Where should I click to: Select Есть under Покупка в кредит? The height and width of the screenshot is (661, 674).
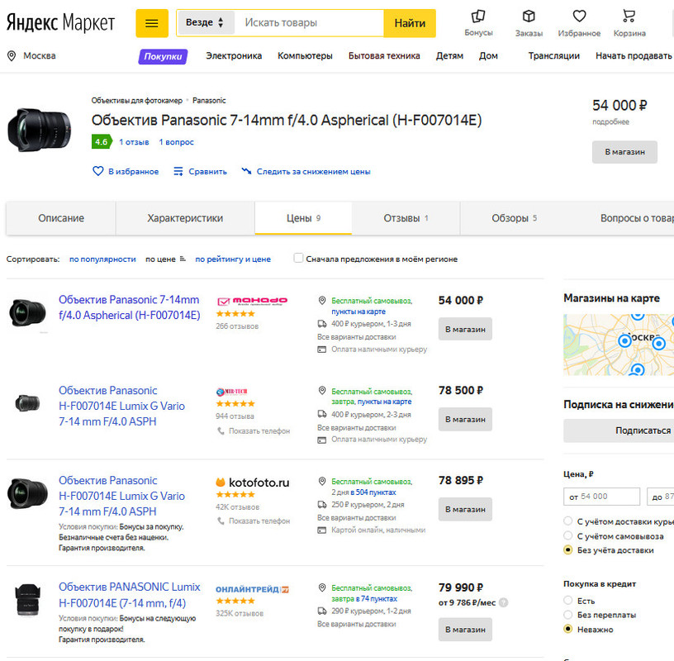[567, 601]
